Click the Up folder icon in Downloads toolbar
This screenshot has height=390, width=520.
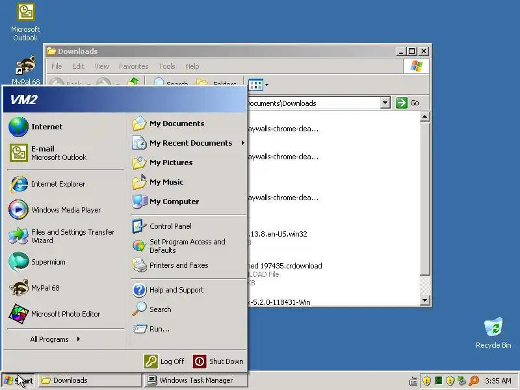134,82
